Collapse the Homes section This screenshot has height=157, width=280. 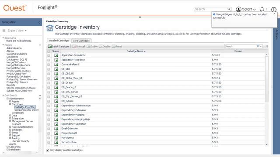(3, 45)
